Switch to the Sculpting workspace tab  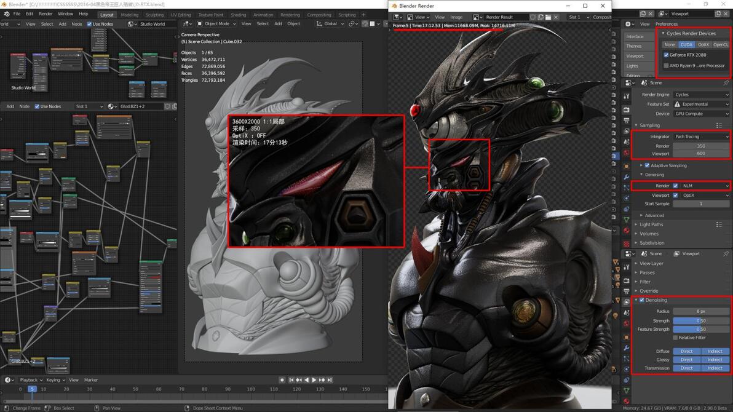tap(154, 15)
